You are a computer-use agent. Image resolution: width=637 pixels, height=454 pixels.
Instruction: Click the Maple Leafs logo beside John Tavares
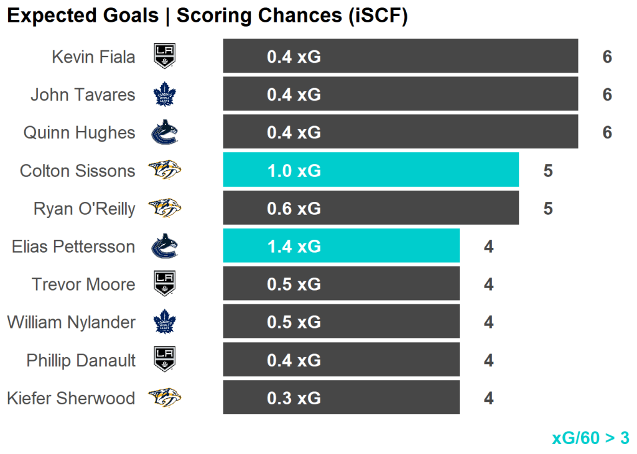coord(165,94)
